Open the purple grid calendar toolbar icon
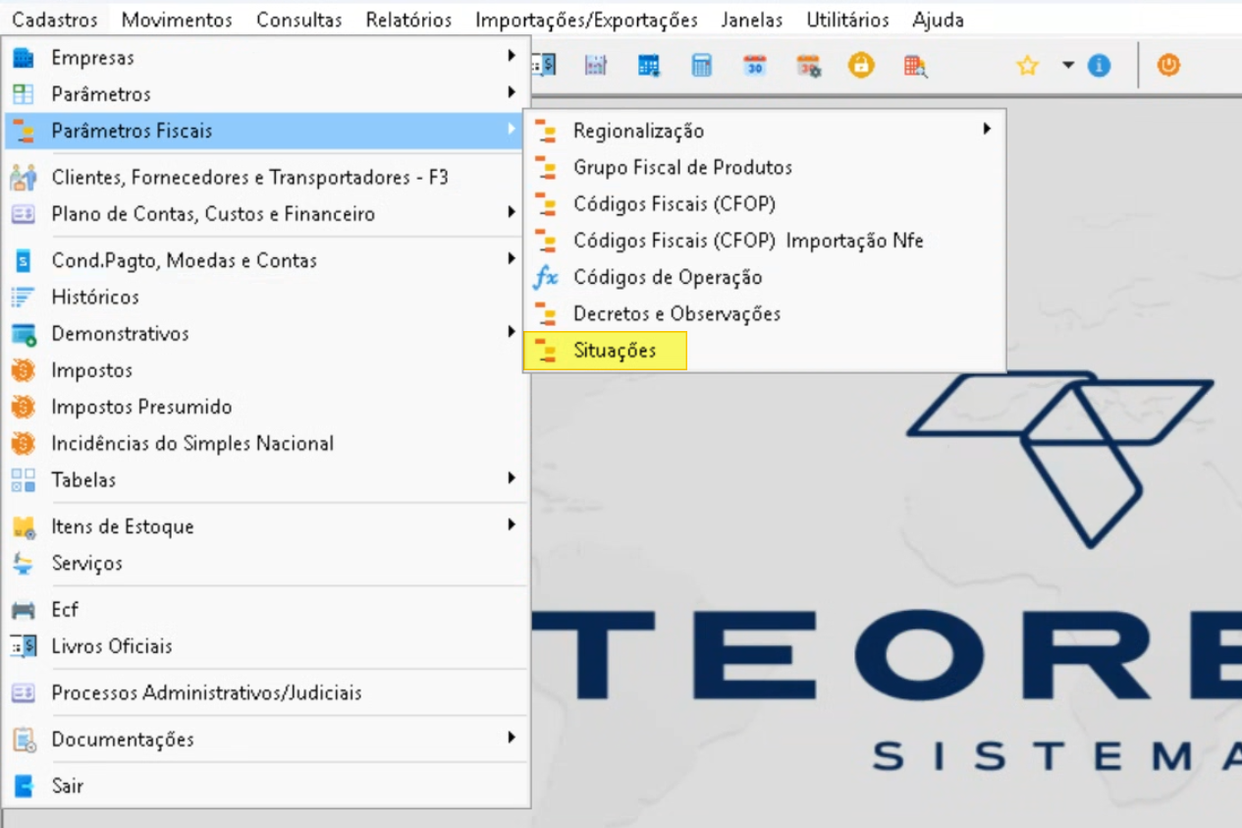 click(x=596, y=66)
